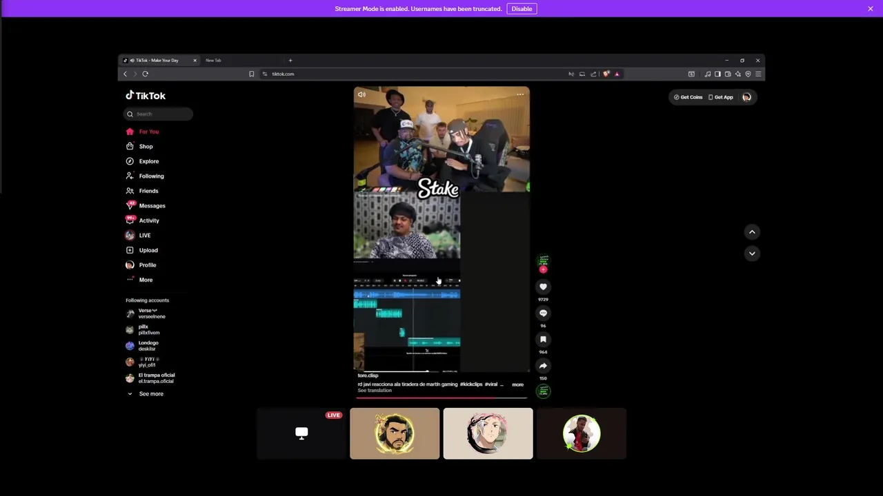Open the Following feed
Viewport: 883px width, 496px height.
click(x=145, y=176)
